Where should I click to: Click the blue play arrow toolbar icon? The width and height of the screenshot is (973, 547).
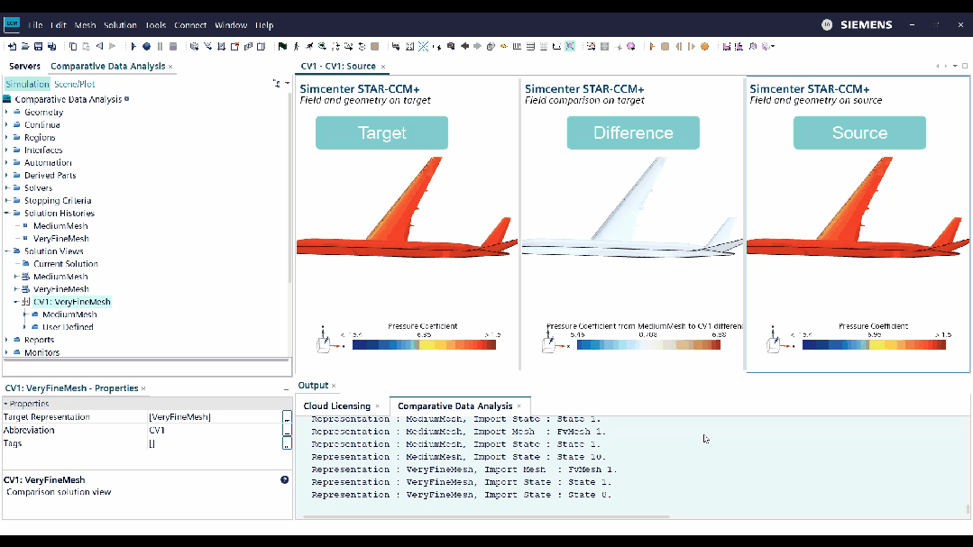(x=133, y=47)
